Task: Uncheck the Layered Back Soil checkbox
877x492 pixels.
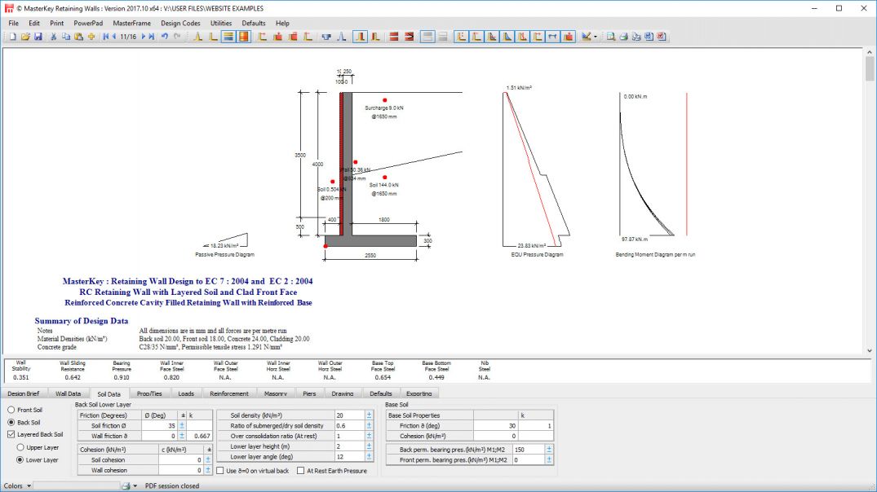Action: point(11,434)
